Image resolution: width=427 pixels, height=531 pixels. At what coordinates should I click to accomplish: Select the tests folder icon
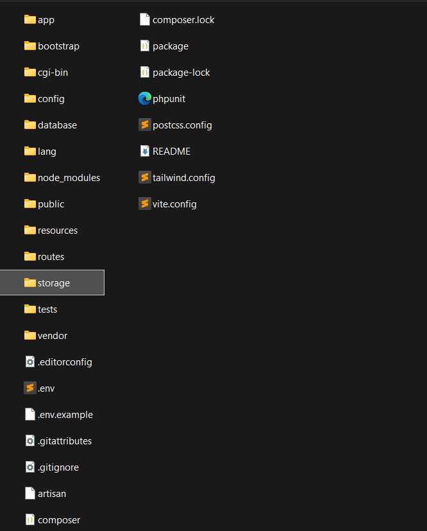pyautogui.click(x=29, y=309)
